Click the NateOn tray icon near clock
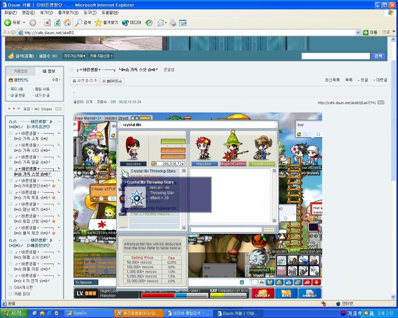The image size is (398, 318). tap(366, 313)
